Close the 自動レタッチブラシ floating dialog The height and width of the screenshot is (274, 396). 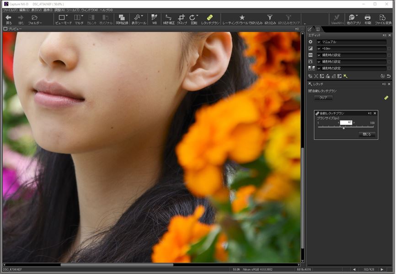375,113
